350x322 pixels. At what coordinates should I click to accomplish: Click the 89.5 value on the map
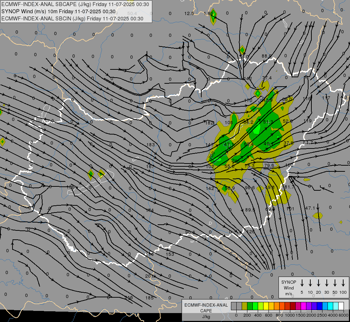point(250,210)
